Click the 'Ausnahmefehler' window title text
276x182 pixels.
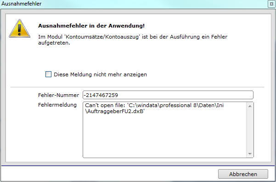click(21, 4)
